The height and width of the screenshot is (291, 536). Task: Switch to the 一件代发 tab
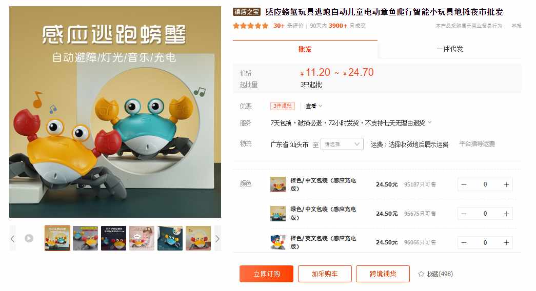click(x=449, y=49)
